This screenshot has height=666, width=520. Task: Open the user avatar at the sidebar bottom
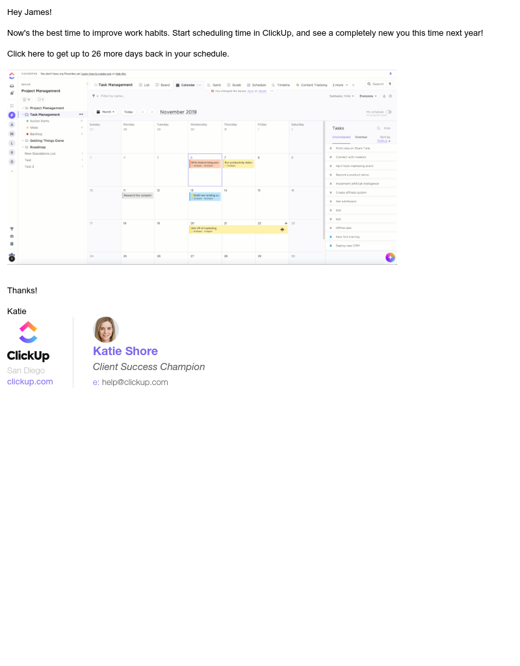point(12,258)
